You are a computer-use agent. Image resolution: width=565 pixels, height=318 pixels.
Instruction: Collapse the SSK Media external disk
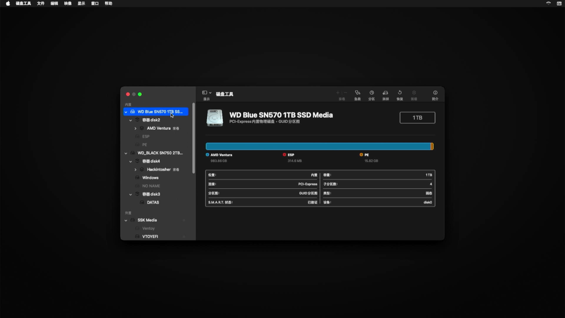pyautogui.click(x=126, y=220)
